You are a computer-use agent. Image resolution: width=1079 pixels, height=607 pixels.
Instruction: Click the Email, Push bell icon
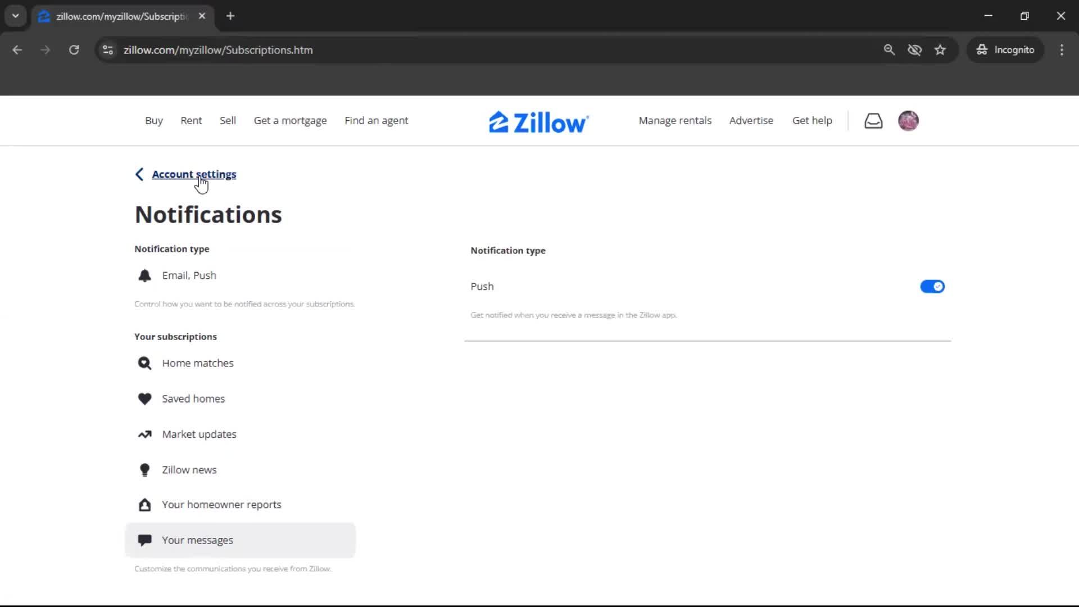pyautogui.click(x=144, y=275)
